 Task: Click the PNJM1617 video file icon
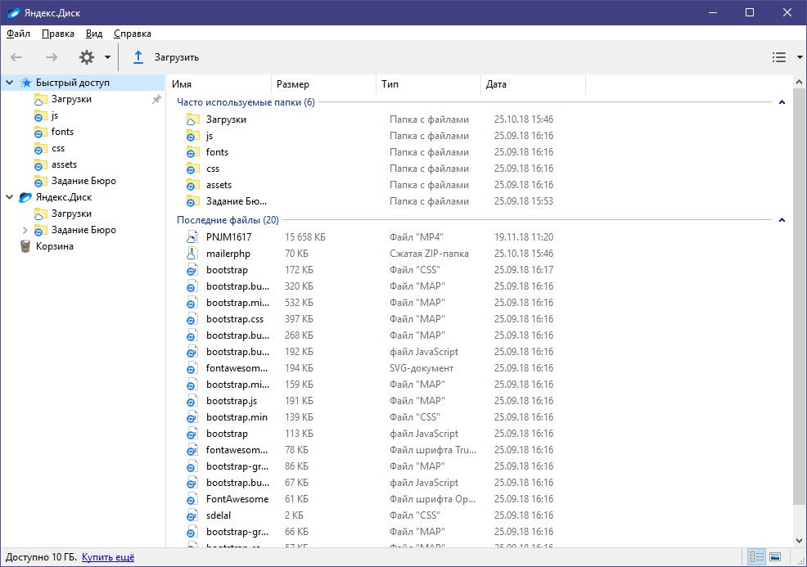(192, 237)
